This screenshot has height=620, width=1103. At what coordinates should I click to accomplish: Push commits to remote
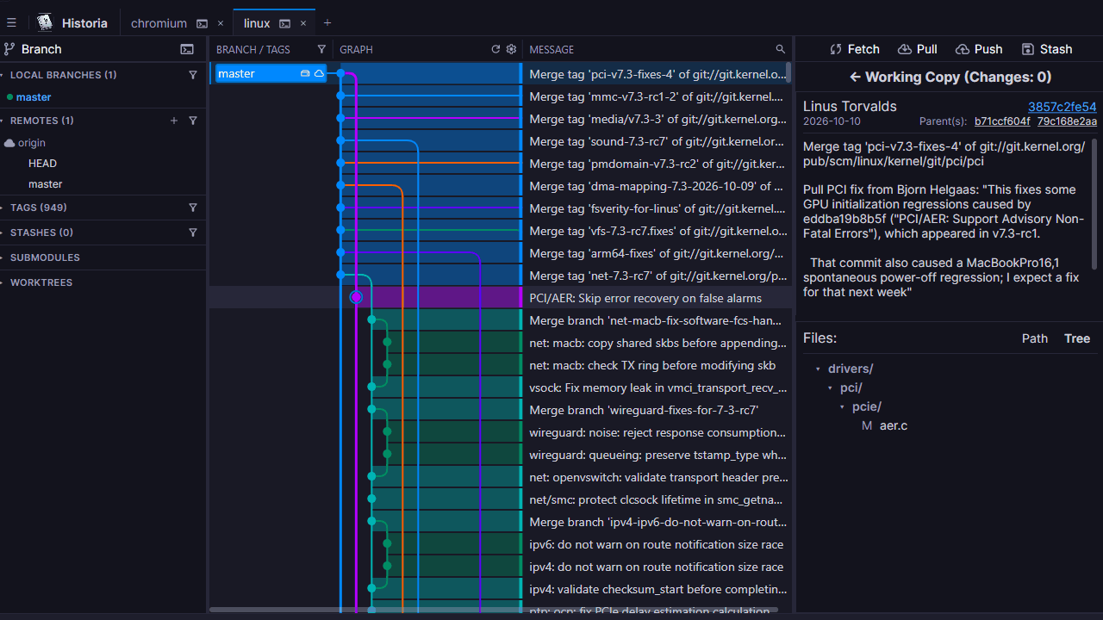pyautogui.click(x=979, y=49)
